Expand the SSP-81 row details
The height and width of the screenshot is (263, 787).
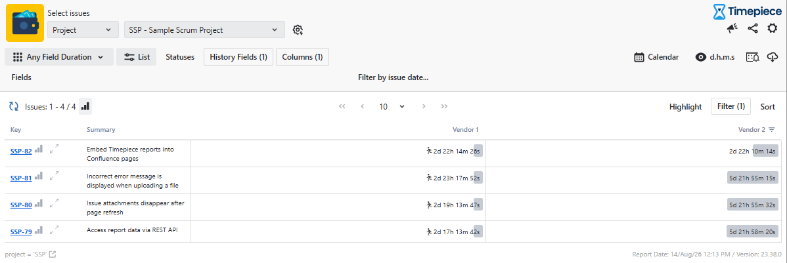click(x=55, y=176)
